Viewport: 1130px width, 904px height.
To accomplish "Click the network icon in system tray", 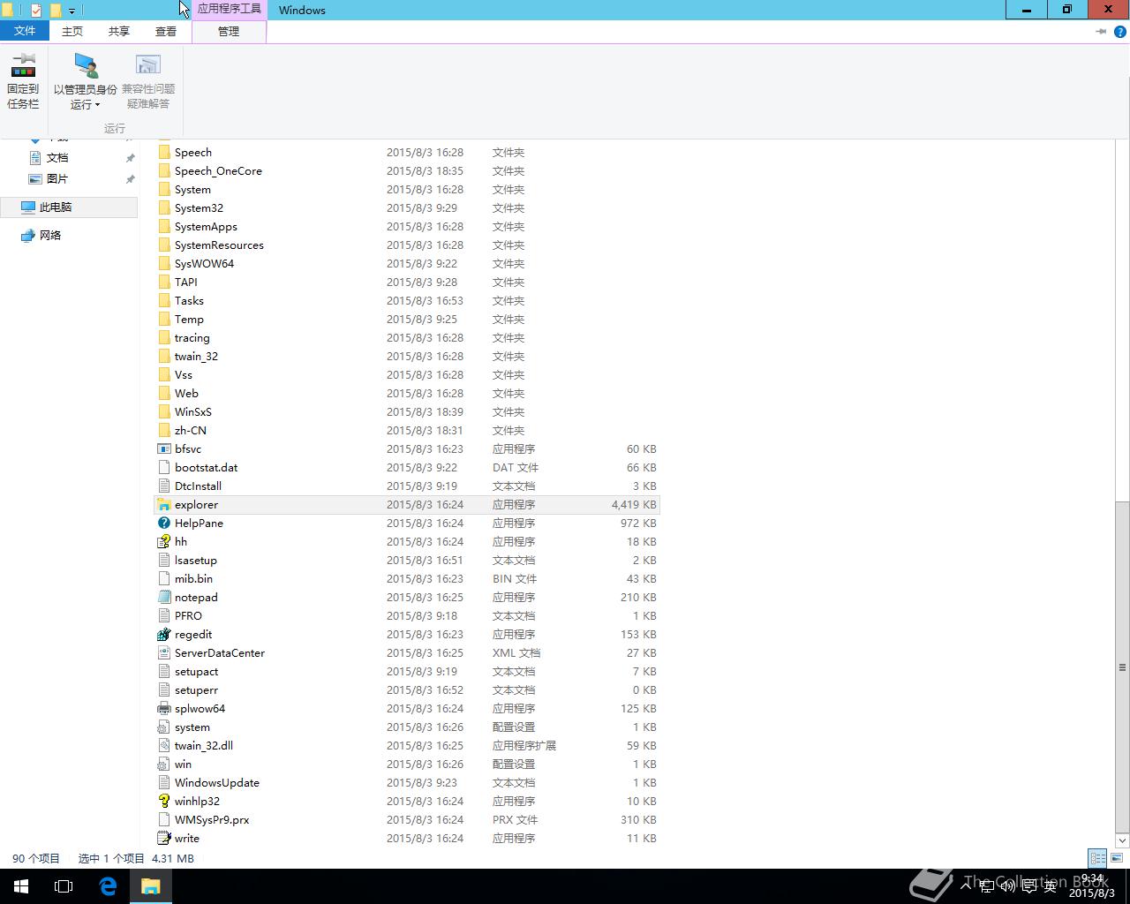I will point(987,886).
